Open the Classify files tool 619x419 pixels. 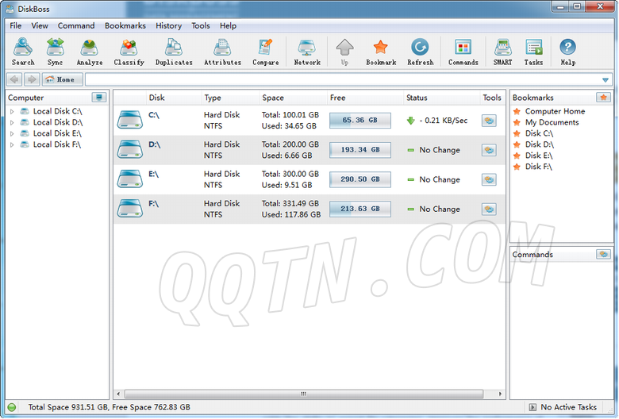tap(129, 52)
